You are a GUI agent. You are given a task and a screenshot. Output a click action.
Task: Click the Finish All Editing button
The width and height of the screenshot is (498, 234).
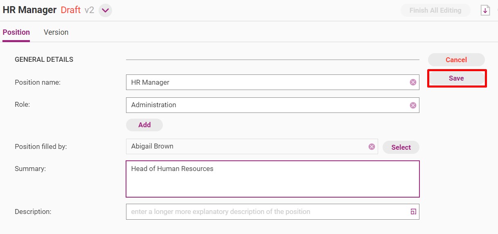(x=435, y=10)
